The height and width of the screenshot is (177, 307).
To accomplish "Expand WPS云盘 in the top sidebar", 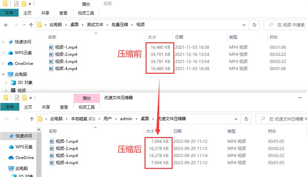I will click(3, 53).
